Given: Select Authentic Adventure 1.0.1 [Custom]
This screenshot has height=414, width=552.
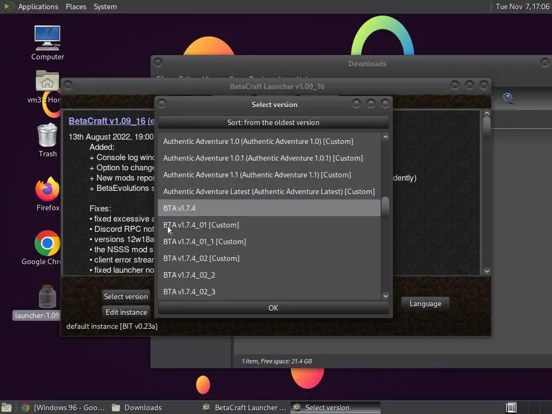Looking at the screenshot, I should 269,158.
